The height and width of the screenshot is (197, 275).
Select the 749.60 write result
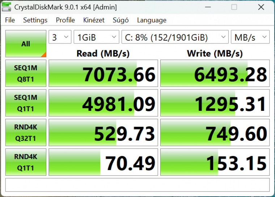(x=215, y=133)
